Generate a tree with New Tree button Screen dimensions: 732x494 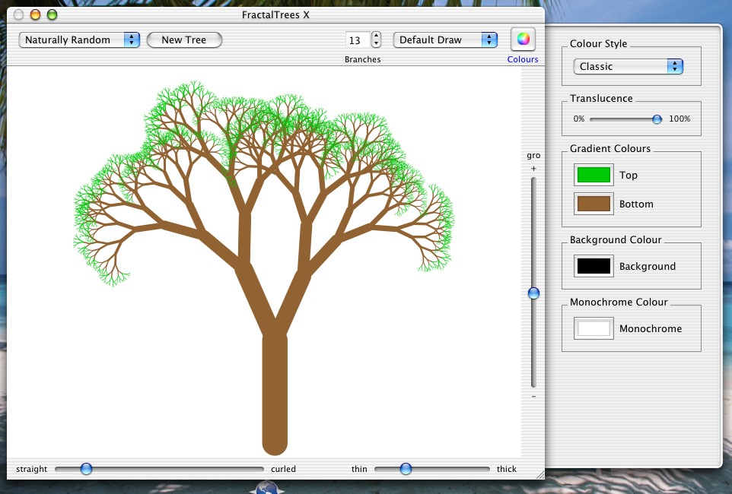[x=184, y=40]
